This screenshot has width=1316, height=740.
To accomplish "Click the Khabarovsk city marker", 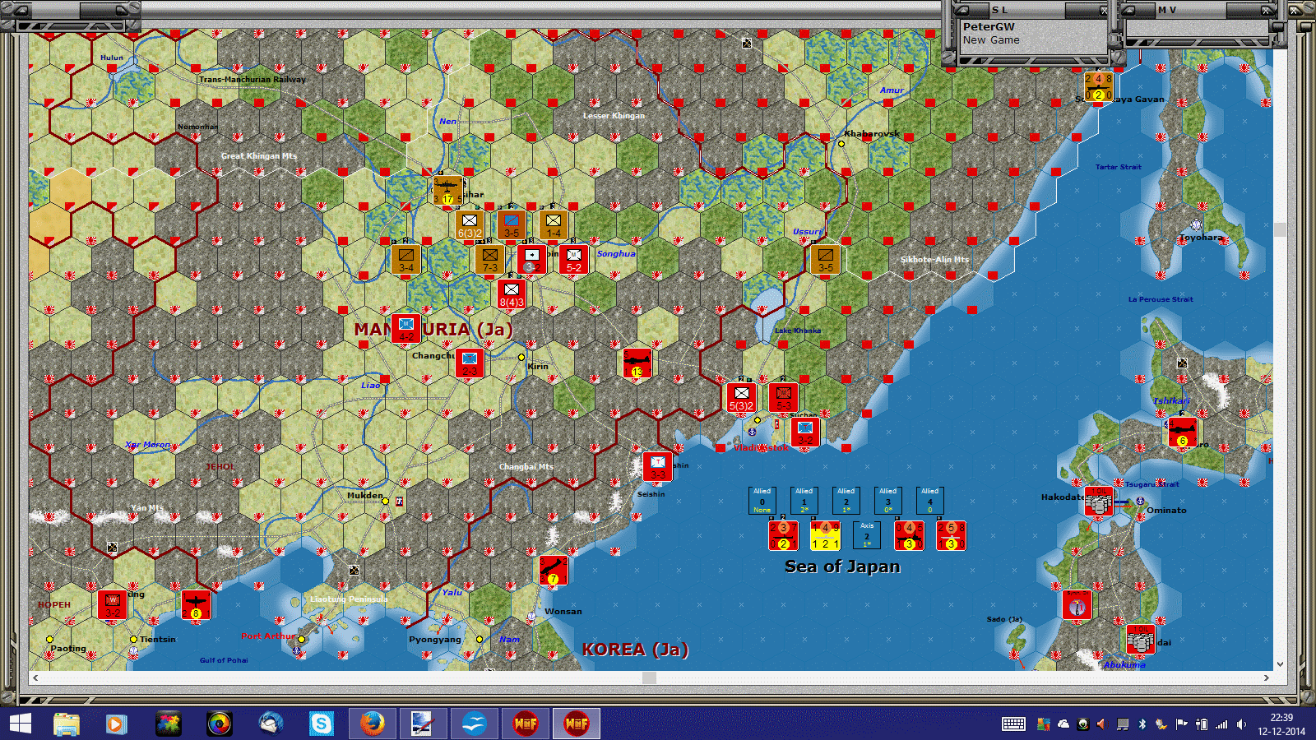I will [x=841, y=144].
